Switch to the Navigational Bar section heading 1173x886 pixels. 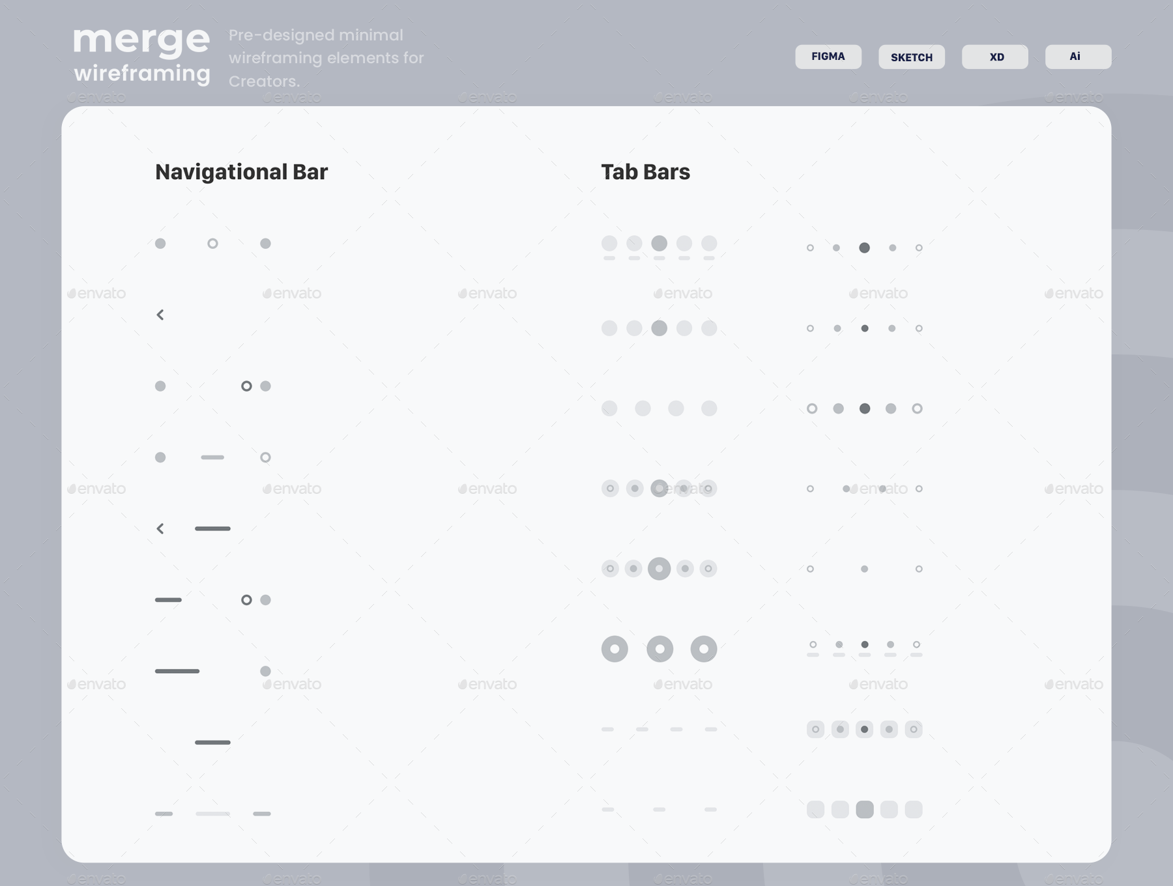click(x=241, y=172)
